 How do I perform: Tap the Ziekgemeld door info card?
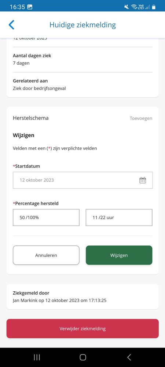coord(82,296)
